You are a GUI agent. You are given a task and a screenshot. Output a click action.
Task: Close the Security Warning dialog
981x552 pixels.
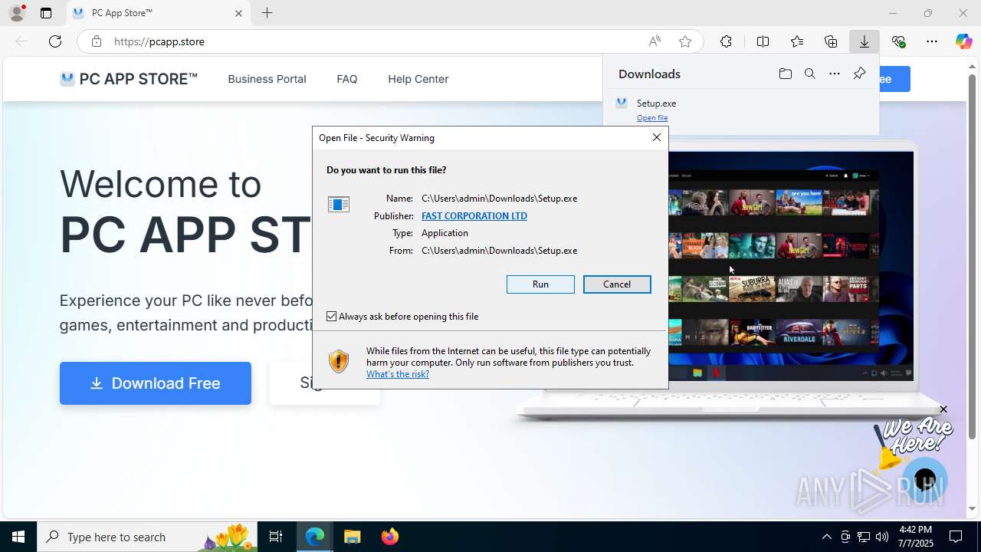pyautogui.click(x=657, y=137)
